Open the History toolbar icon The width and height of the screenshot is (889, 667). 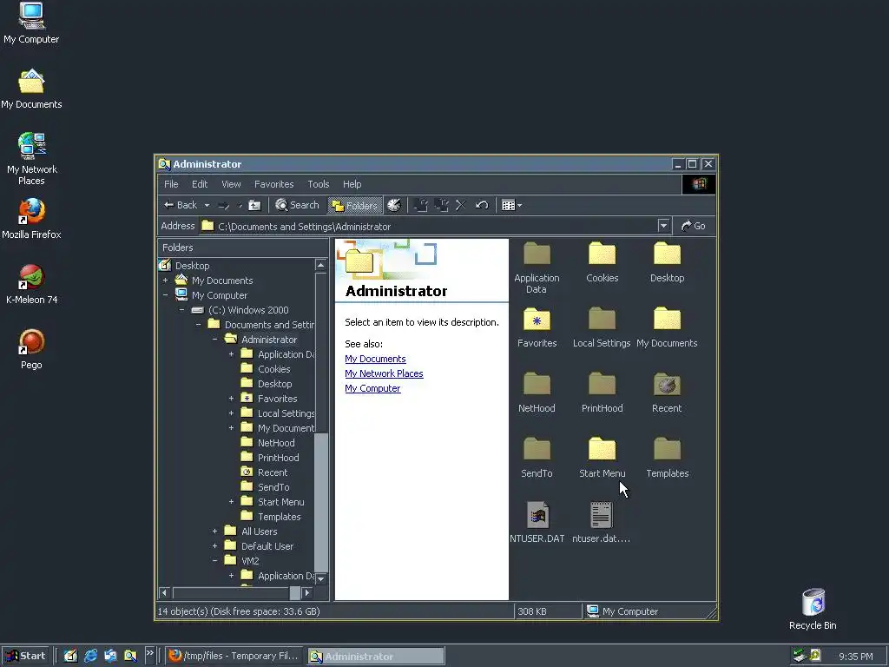(x=394, y=205)
